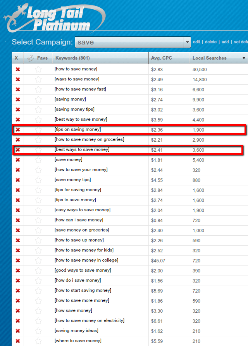Star the [tips to save money] keyword

(x=38, y=200)
